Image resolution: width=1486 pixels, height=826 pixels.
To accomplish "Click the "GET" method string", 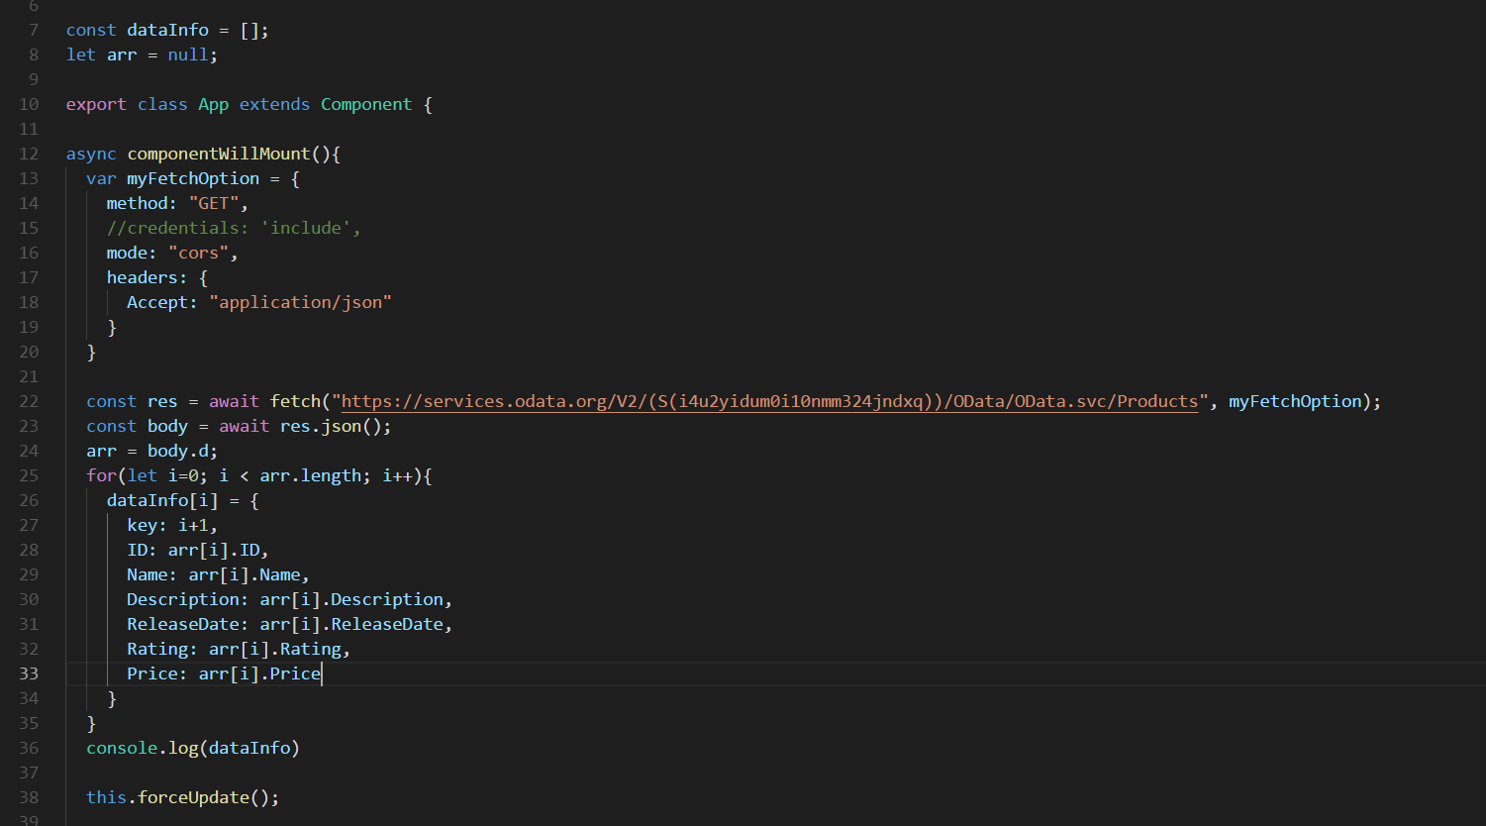I will coord(213,203).
